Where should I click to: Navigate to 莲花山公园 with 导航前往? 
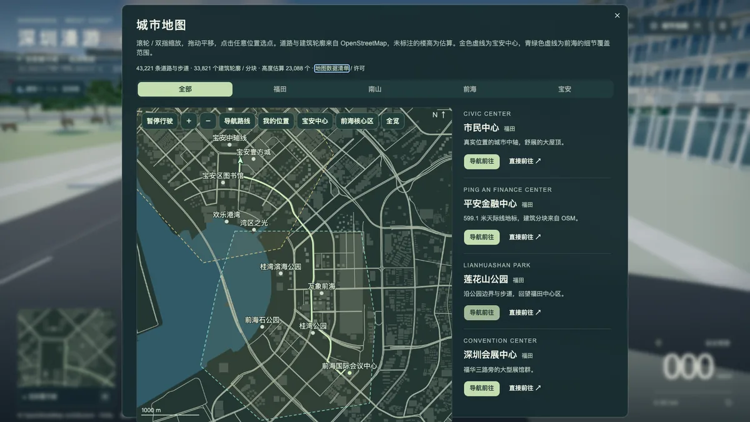pos(482,313)
